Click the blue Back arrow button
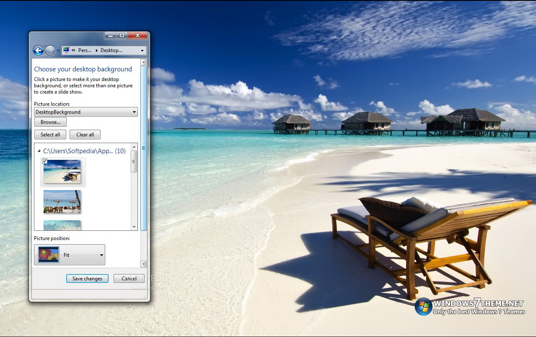This screenshot has height=337, width=536. coord(38,51)
